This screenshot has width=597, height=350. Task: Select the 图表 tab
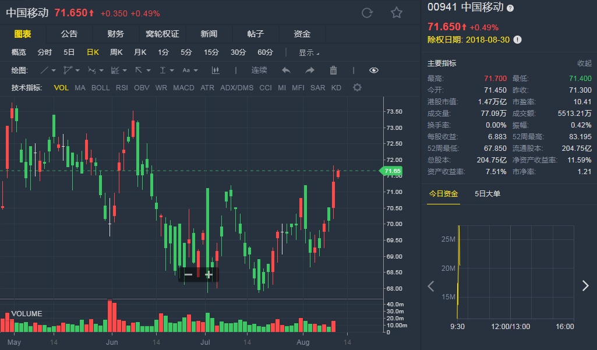click(x=23, y=34)
